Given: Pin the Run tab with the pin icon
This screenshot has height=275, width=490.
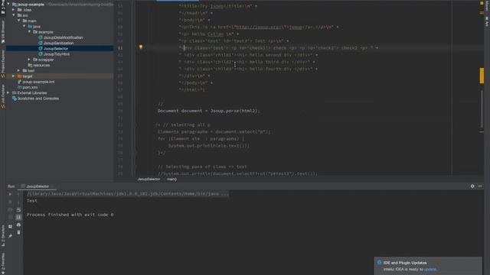Looking at the screenshot, I should tap(10, 236).
